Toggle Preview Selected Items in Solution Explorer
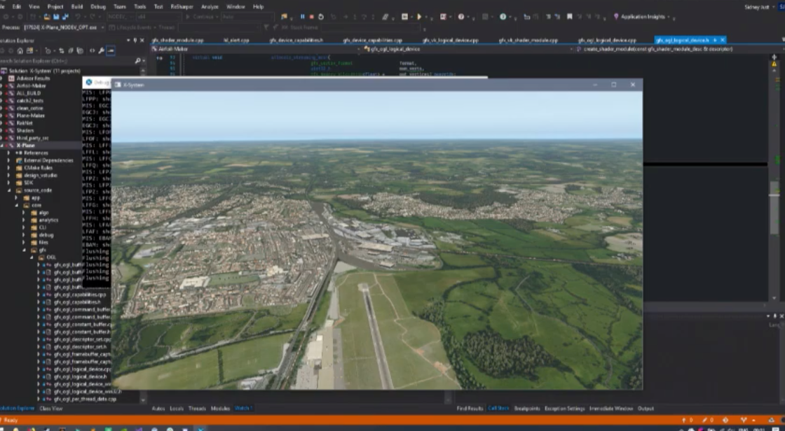The height and width of the screenshot is (431, 785). 111,51
